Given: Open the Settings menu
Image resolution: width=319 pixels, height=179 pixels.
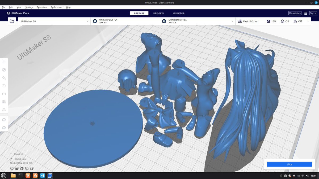Looking at the screenshot, I should pos(29,7).
